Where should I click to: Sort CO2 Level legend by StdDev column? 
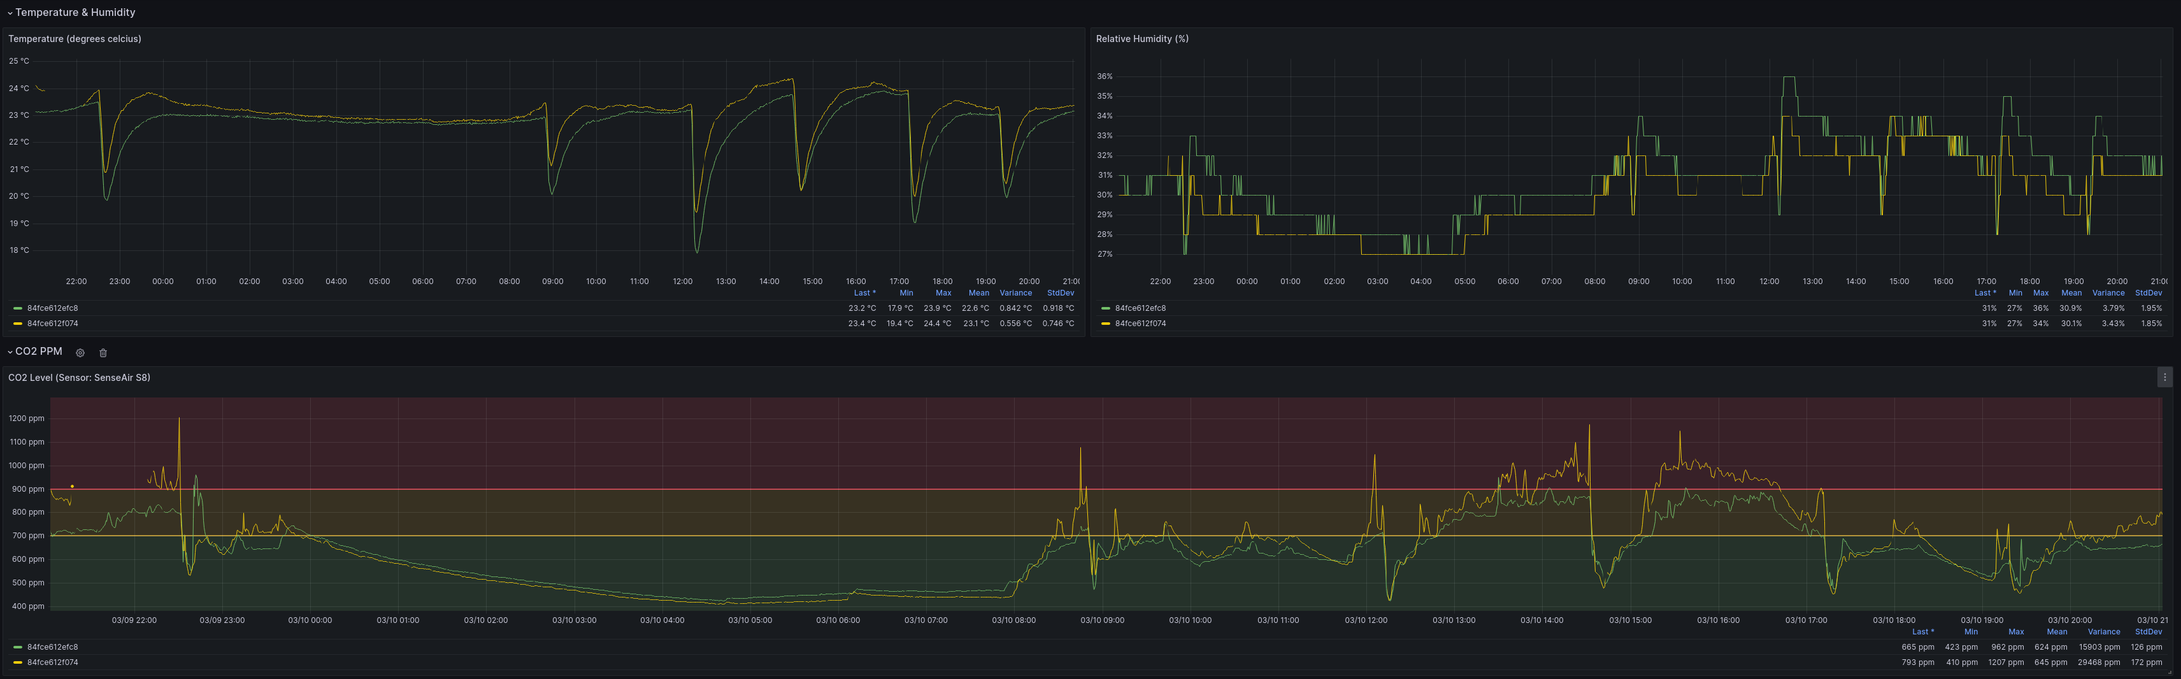point(2149,632)
